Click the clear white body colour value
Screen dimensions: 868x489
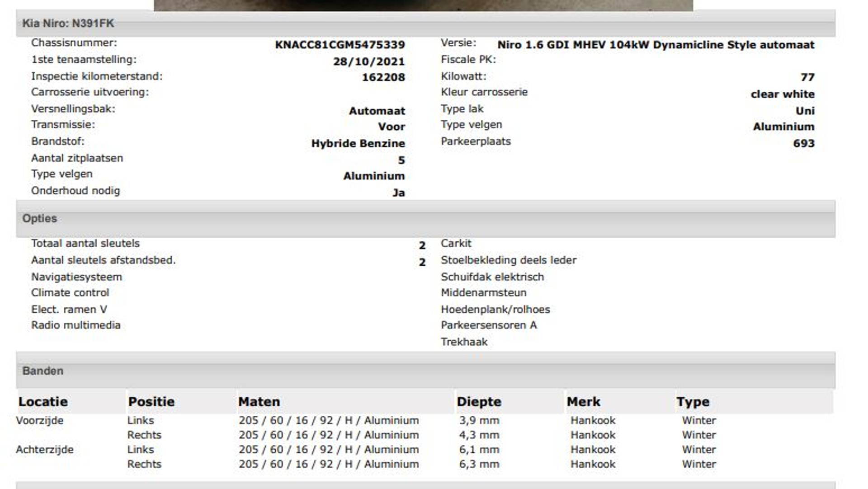(782, 94)
